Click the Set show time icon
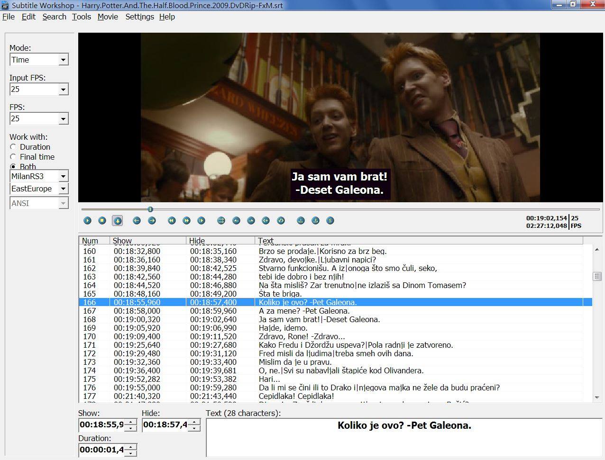Screen dimensions: 605x460 tap(236, 220)
